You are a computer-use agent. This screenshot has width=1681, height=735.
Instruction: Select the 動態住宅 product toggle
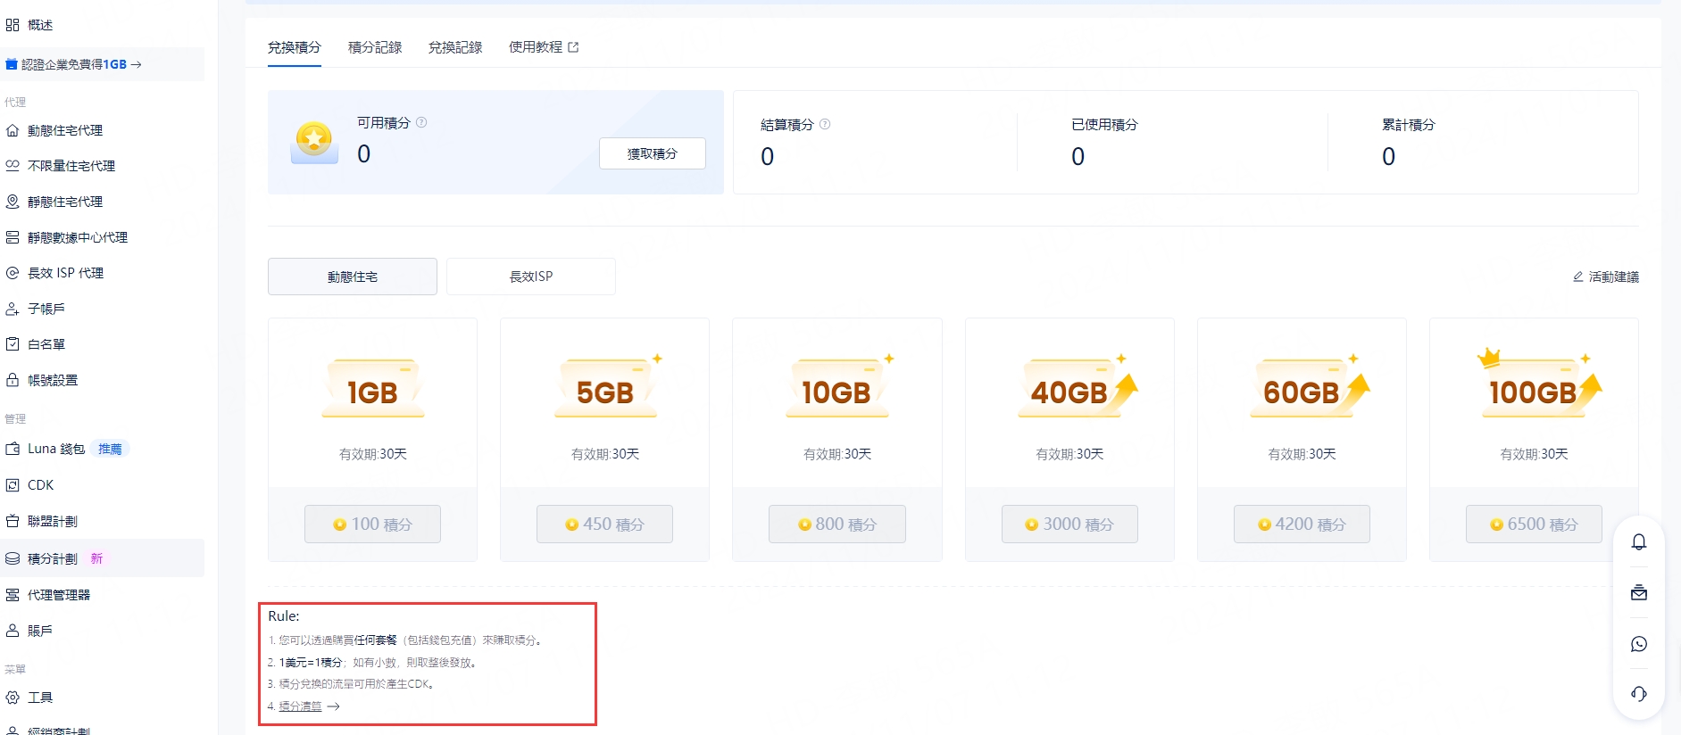[x=353, y=277]
